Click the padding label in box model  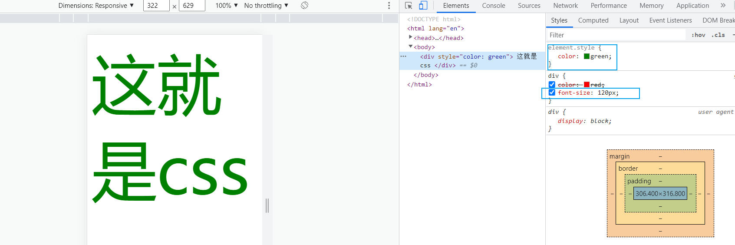pyautogui.click(x=639, y=181)
